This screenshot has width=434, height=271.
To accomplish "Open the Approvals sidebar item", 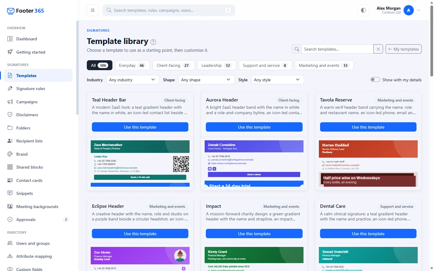I will click(x=38, y=220).
